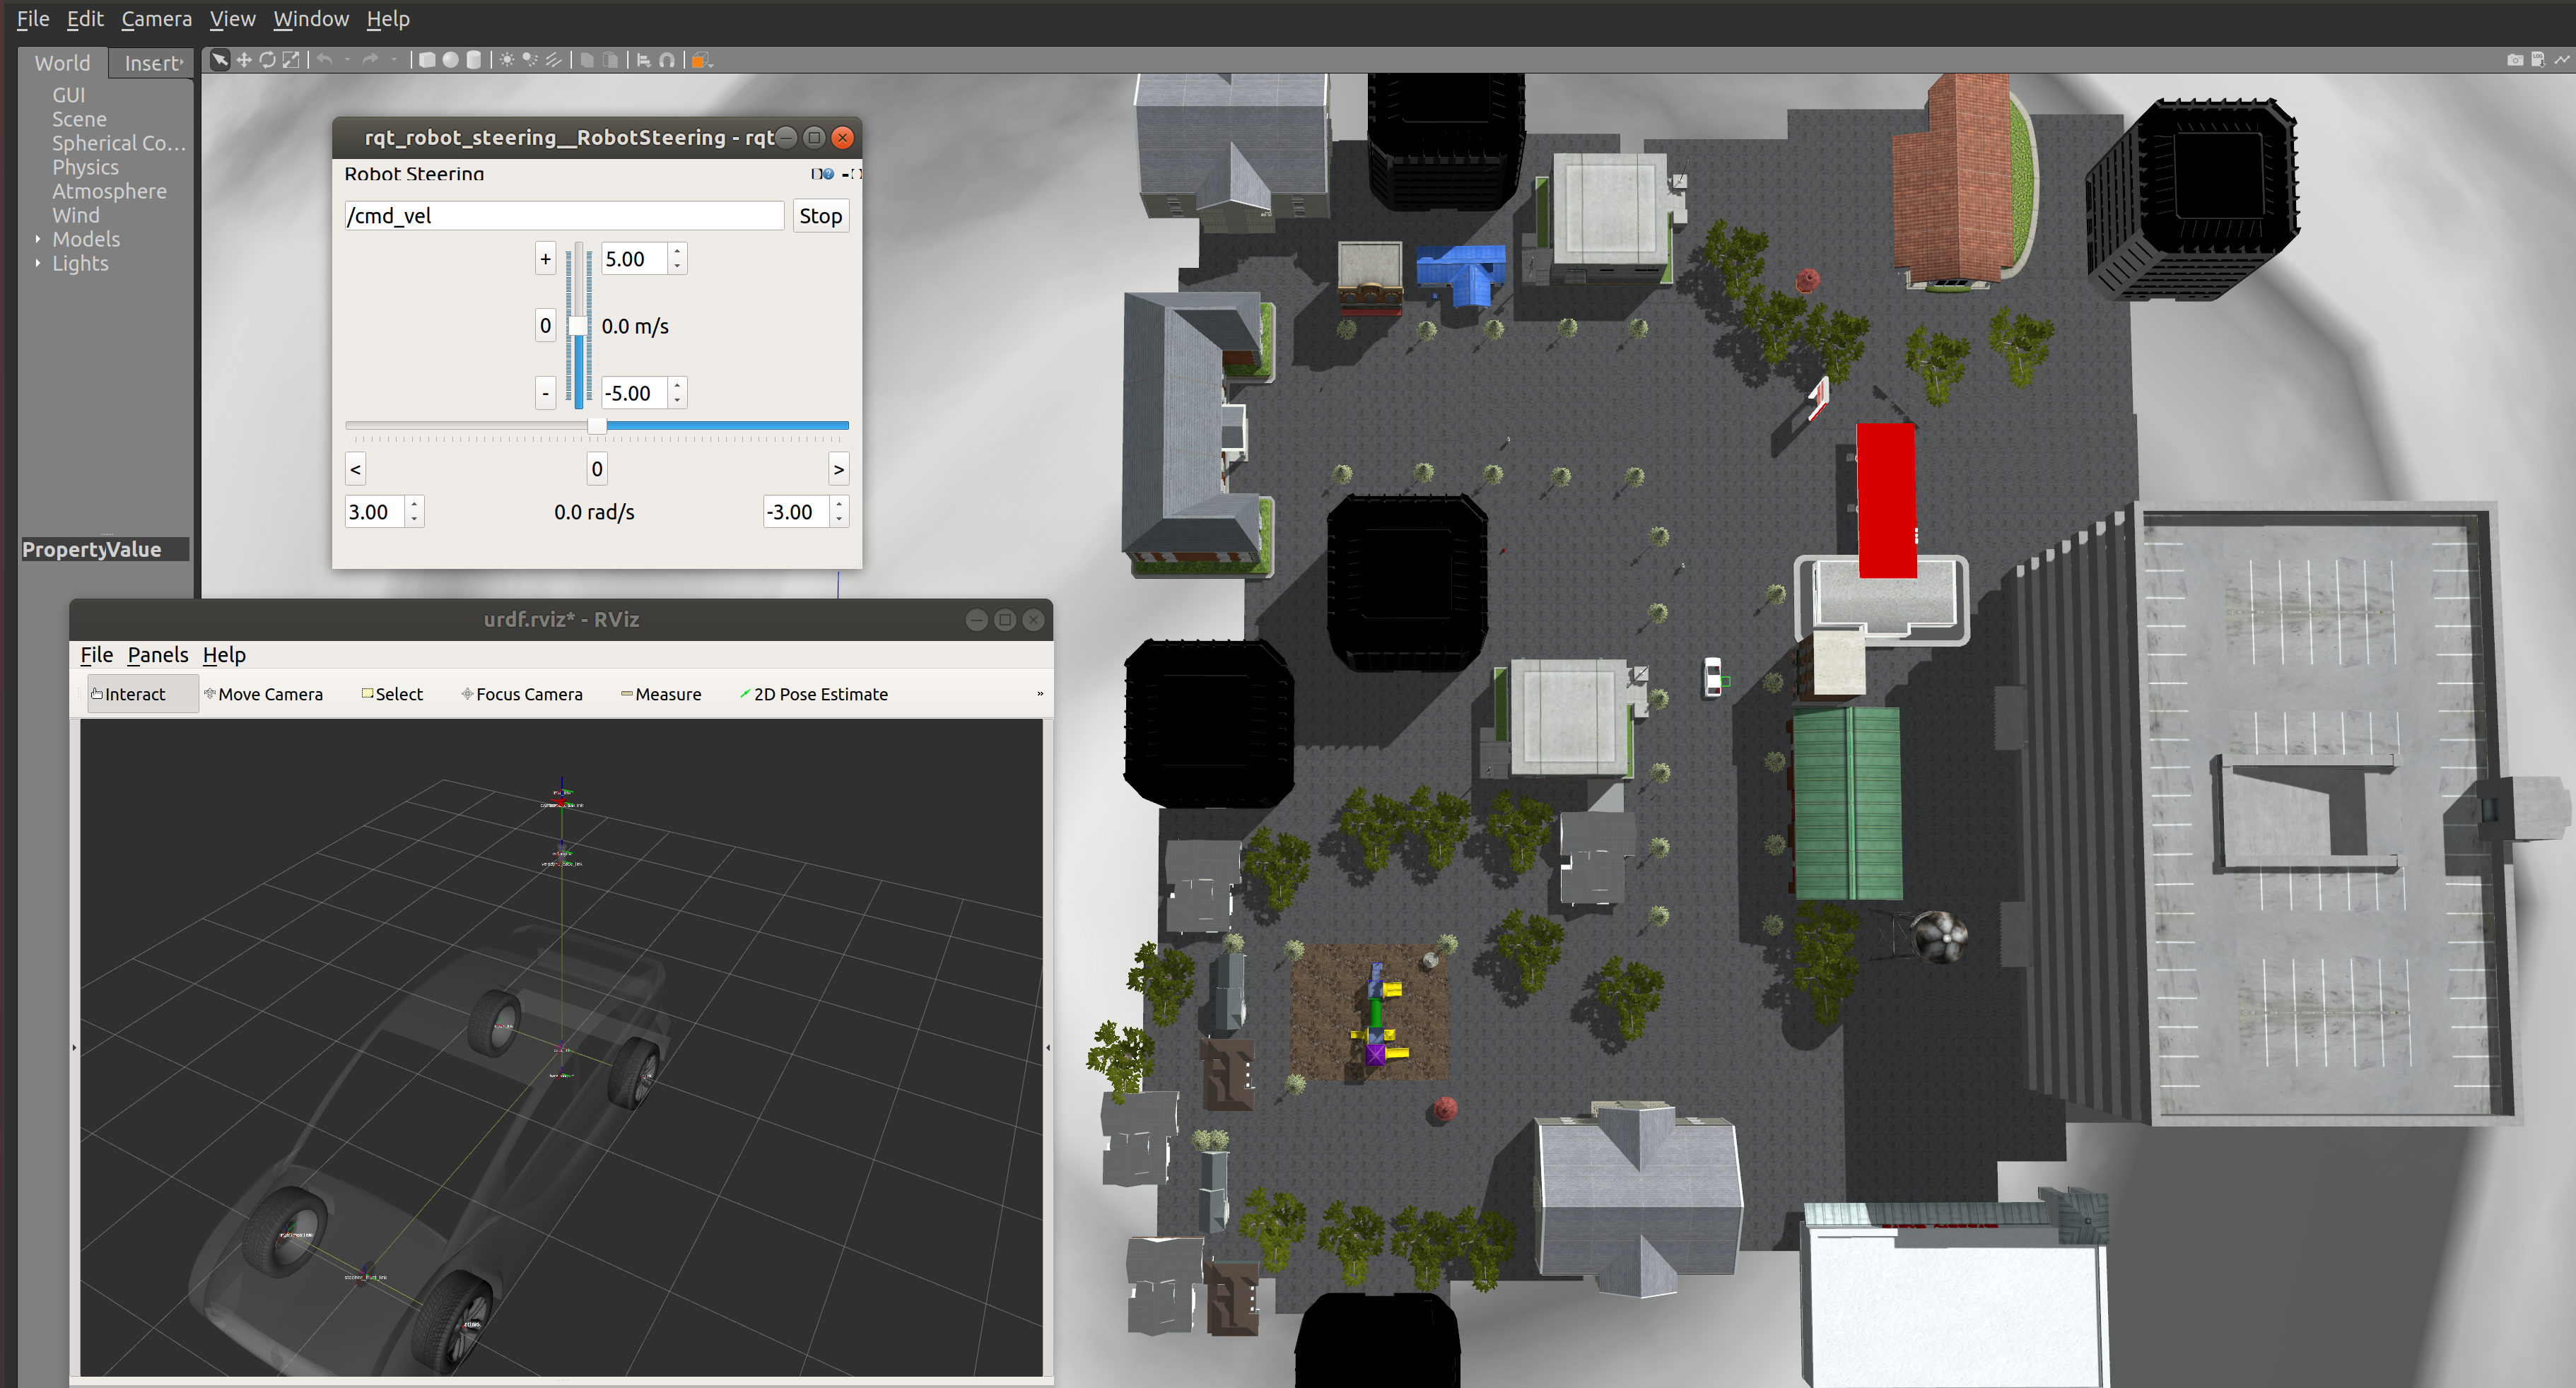Insert a box shape
The height and width of the screenshot is (1388, 2576).
coord(427,60)
